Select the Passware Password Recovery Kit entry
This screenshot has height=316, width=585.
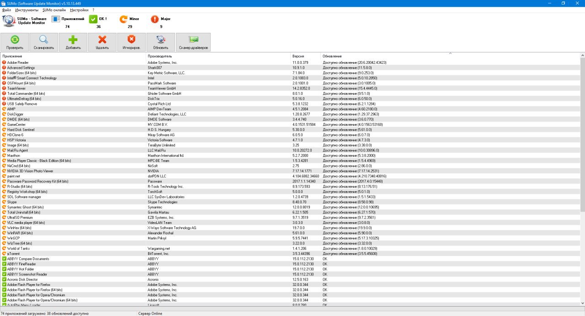point(290,181)
